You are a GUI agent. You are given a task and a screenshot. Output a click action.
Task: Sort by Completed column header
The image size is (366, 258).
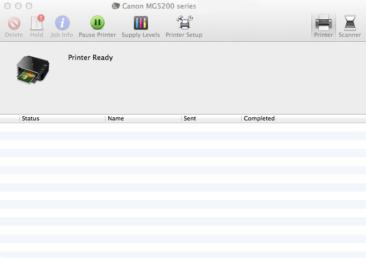(x=303, y=118)
